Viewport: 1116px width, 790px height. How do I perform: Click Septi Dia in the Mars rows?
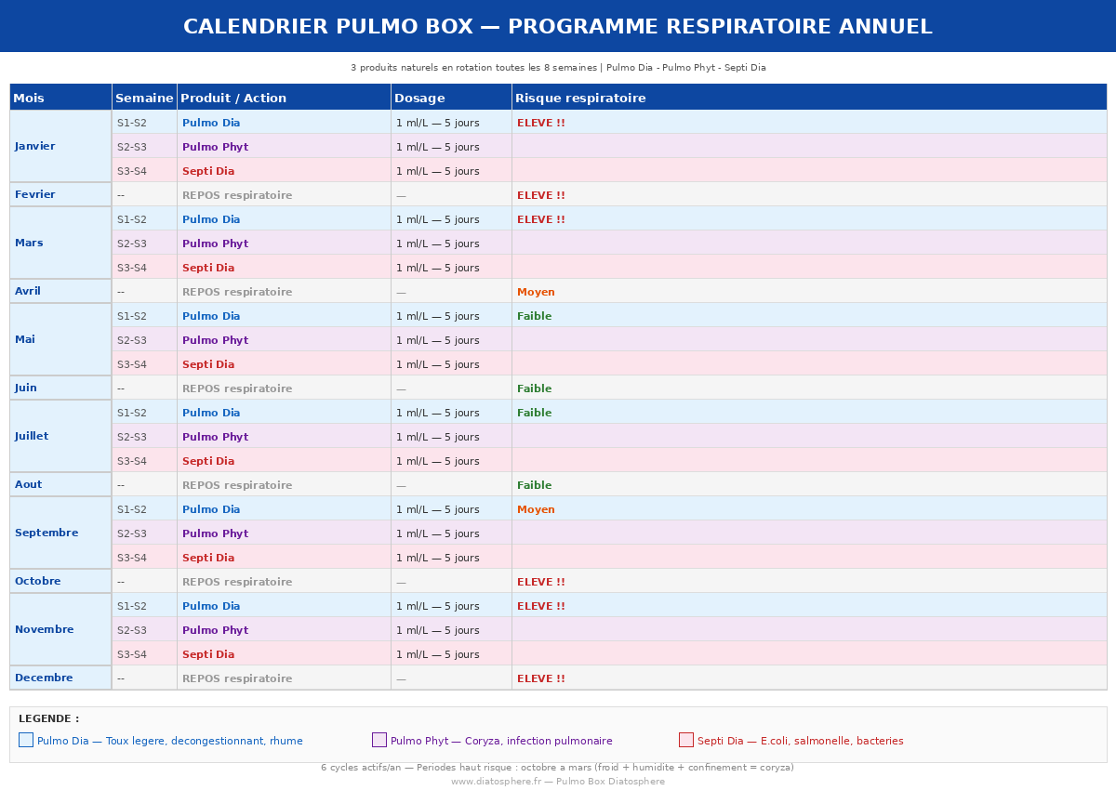pyautogui.click(x=208, y=268)
